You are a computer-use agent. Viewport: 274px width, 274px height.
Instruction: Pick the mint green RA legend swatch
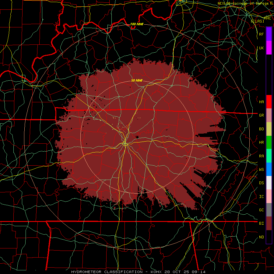click(269, 156)
